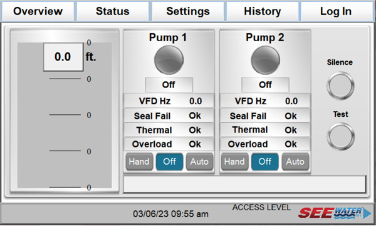Click the blue arrow beside the logo
376x226 pixels.
367,213
